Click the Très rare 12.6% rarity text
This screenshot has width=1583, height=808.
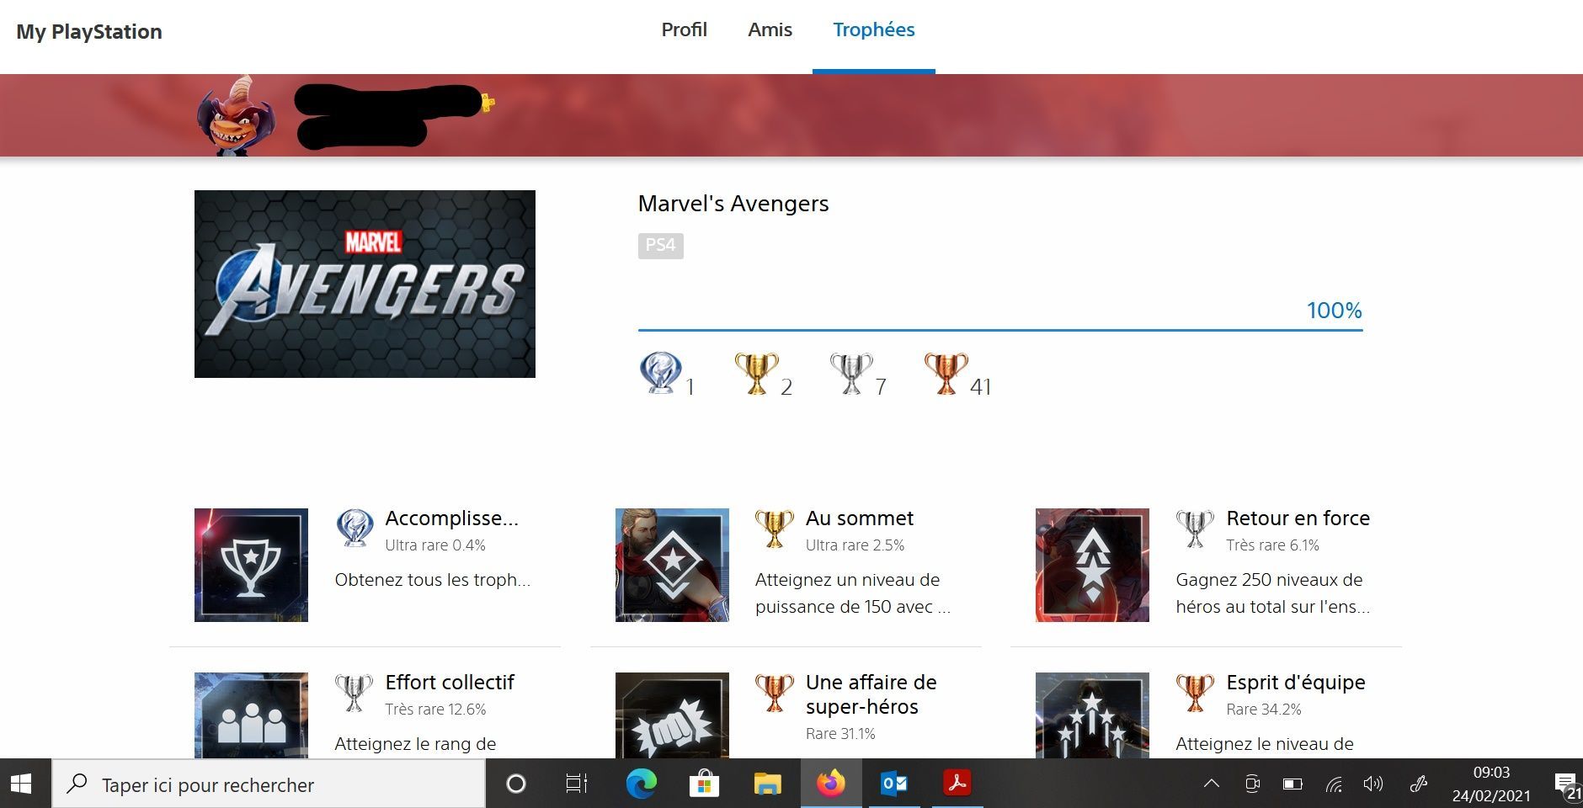point(435,710)
